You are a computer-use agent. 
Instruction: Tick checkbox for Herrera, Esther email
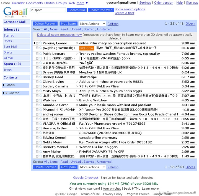tap(37, 128)
